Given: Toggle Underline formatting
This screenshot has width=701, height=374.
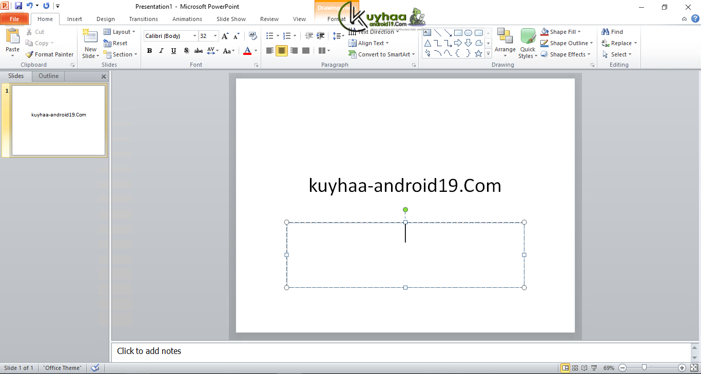Looking at the screenshot, I should point(174,51).
